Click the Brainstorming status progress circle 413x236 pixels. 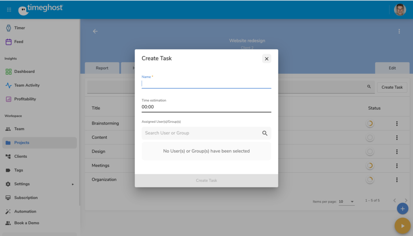pyautogui.click(x=369, y=124)
